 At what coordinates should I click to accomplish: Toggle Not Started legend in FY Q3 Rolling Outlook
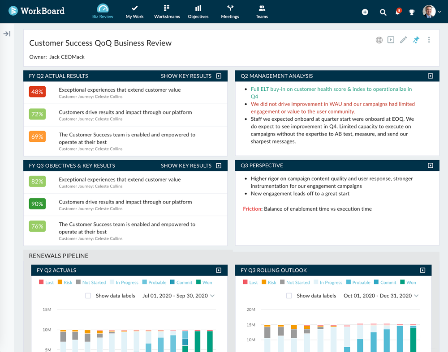click(295, 282)
